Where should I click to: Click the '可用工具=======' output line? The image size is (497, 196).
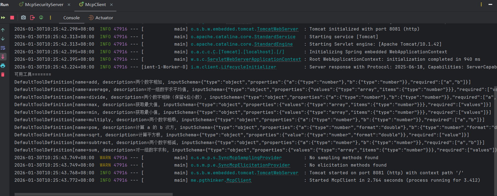(x=33, y=74)
